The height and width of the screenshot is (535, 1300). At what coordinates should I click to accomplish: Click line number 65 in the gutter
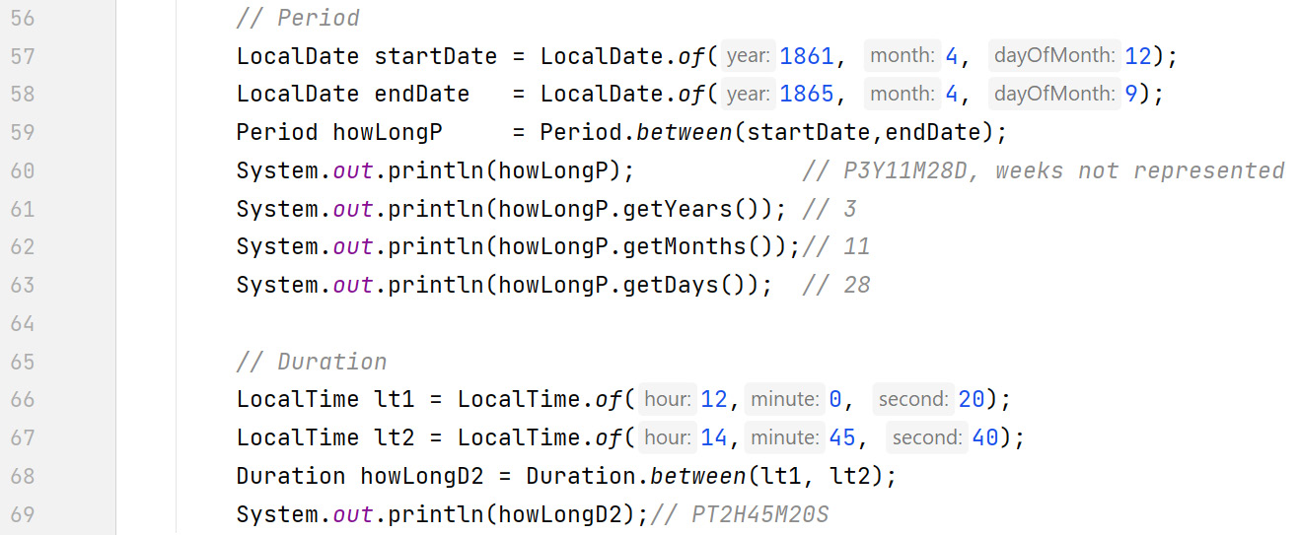click(x=22, y=362)
